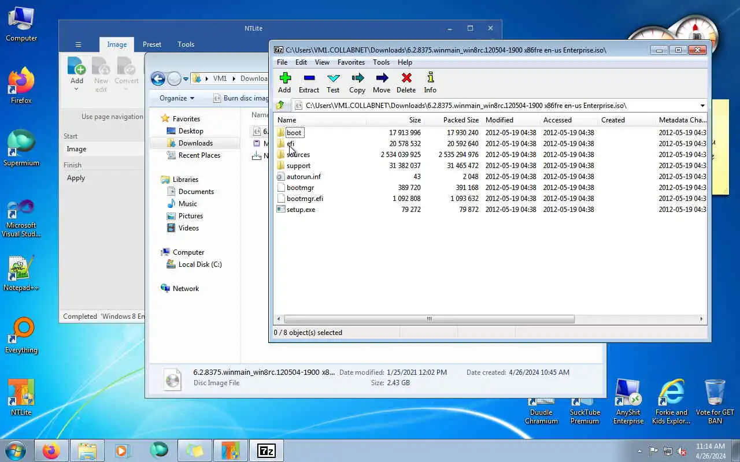Open the Edit menu in 7-Zip
This screenshot has width=740, height=462.
[301, 62]
